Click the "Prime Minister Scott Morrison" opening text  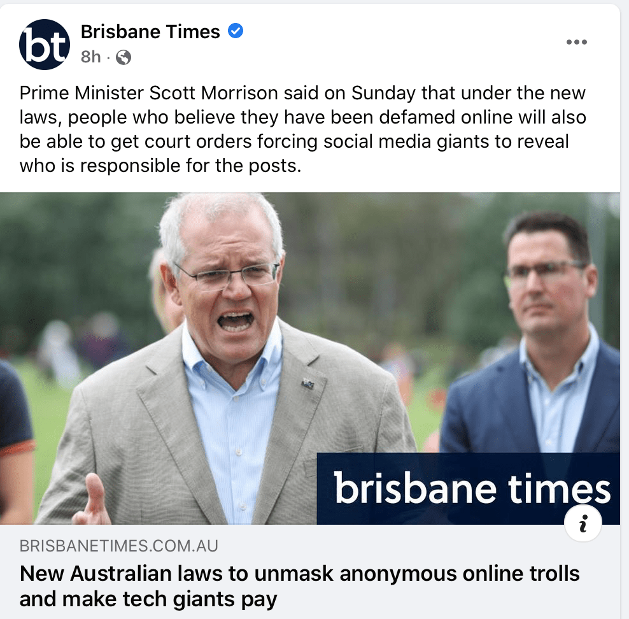click(x=148, y=94)
